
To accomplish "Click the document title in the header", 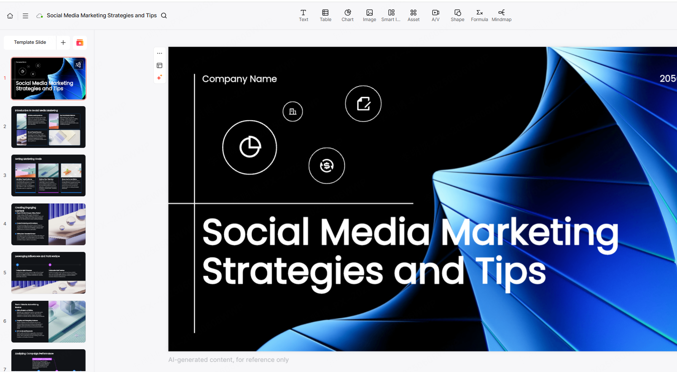I will [x=102, y=16].
